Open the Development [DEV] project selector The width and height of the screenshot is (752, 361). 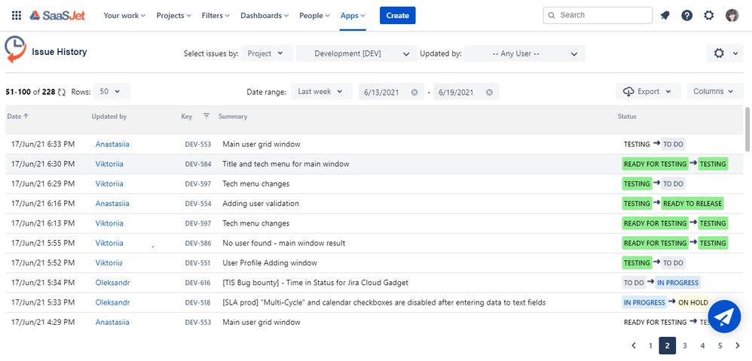click(356, 53)
